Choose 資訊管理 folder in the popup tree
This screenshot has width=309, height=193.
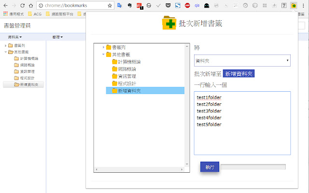(x=124, y=76)
